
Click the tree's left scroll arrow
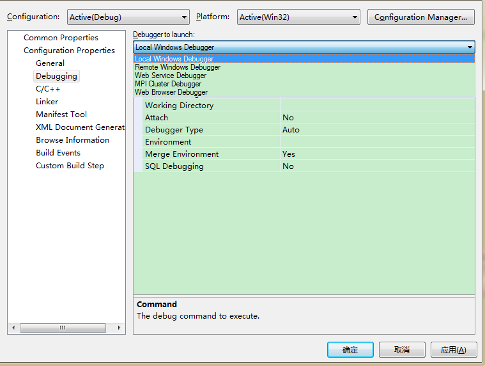pyautogui.click(x=13, y=328)
